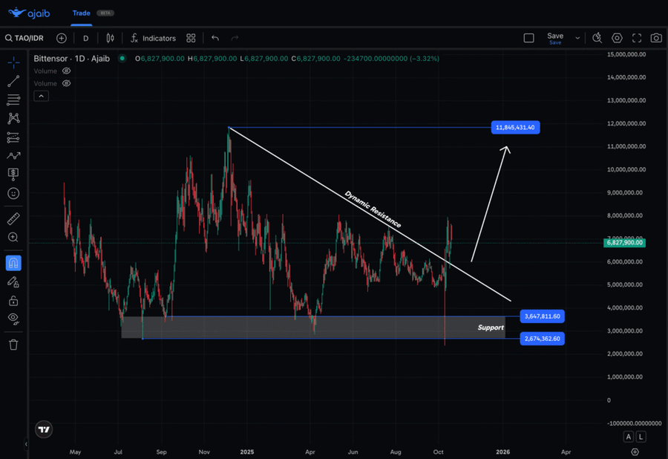Enter fullscreen mode
The width and height of the screenshot is (668, 459).
tap(637, 38)
